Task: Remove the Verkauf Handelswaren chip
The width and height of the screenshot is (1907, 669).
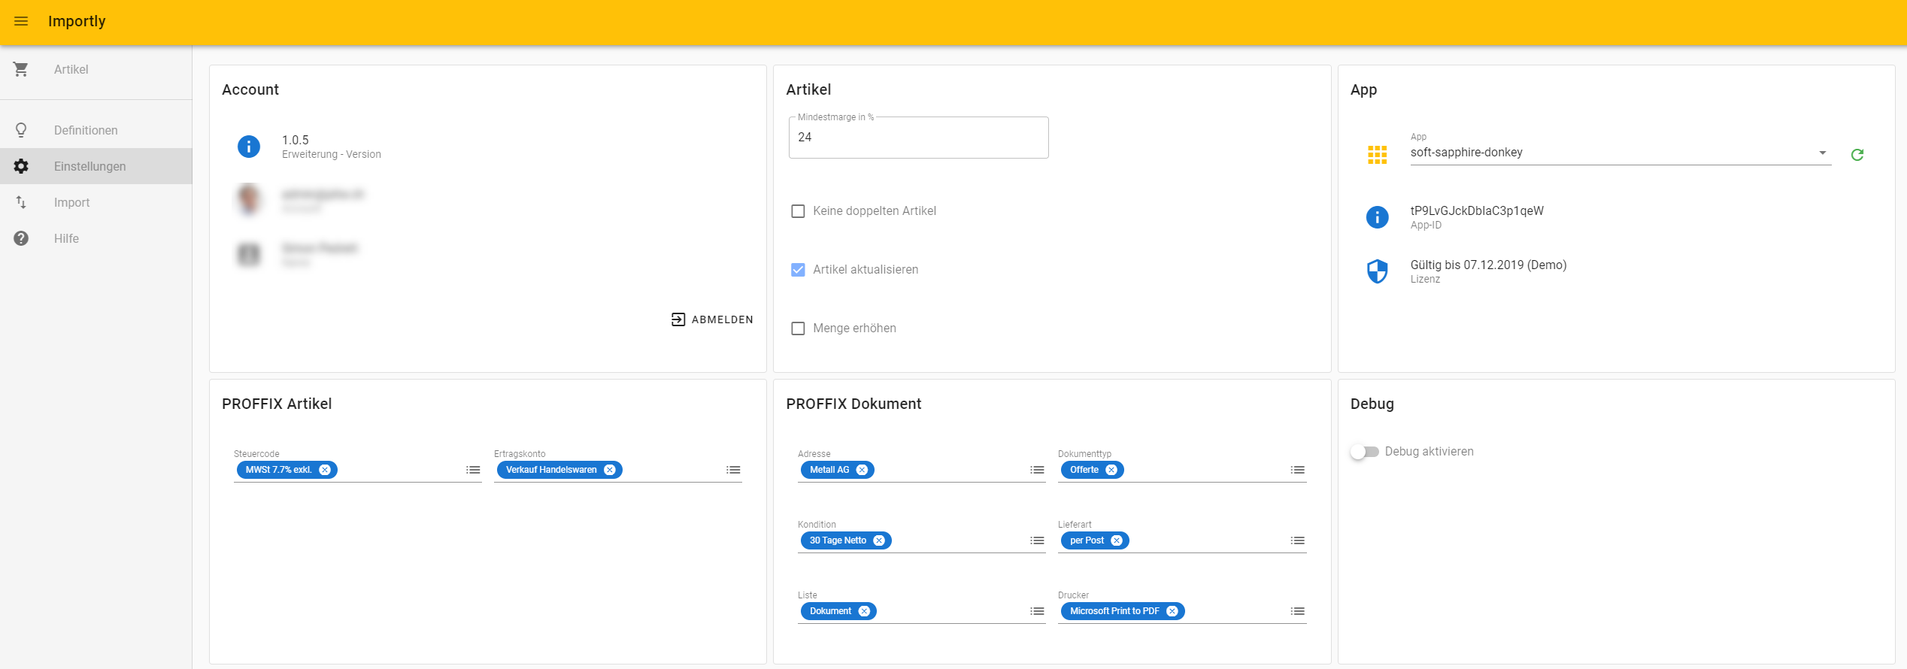Action: tap(610, 470)
